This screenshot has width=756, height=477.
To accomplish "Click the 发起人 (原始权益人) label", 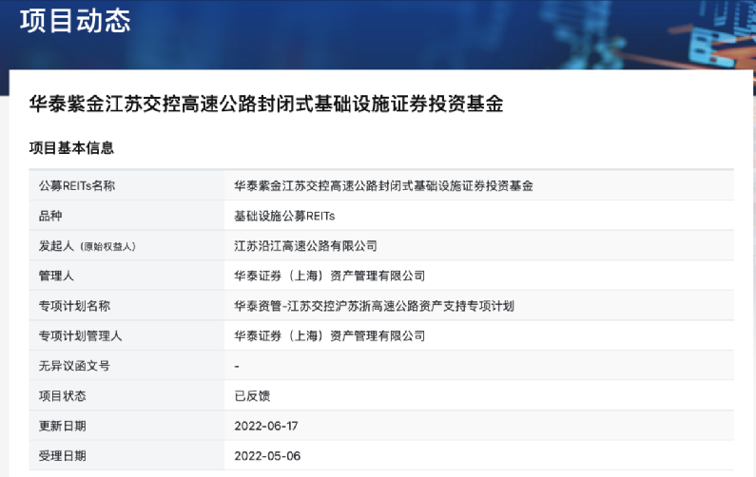I will (x=87, y=246).
